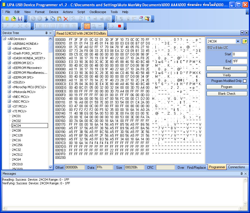Screen dimensions: 250x213
Task: Close the Messages panel
Action: [246, 174]
